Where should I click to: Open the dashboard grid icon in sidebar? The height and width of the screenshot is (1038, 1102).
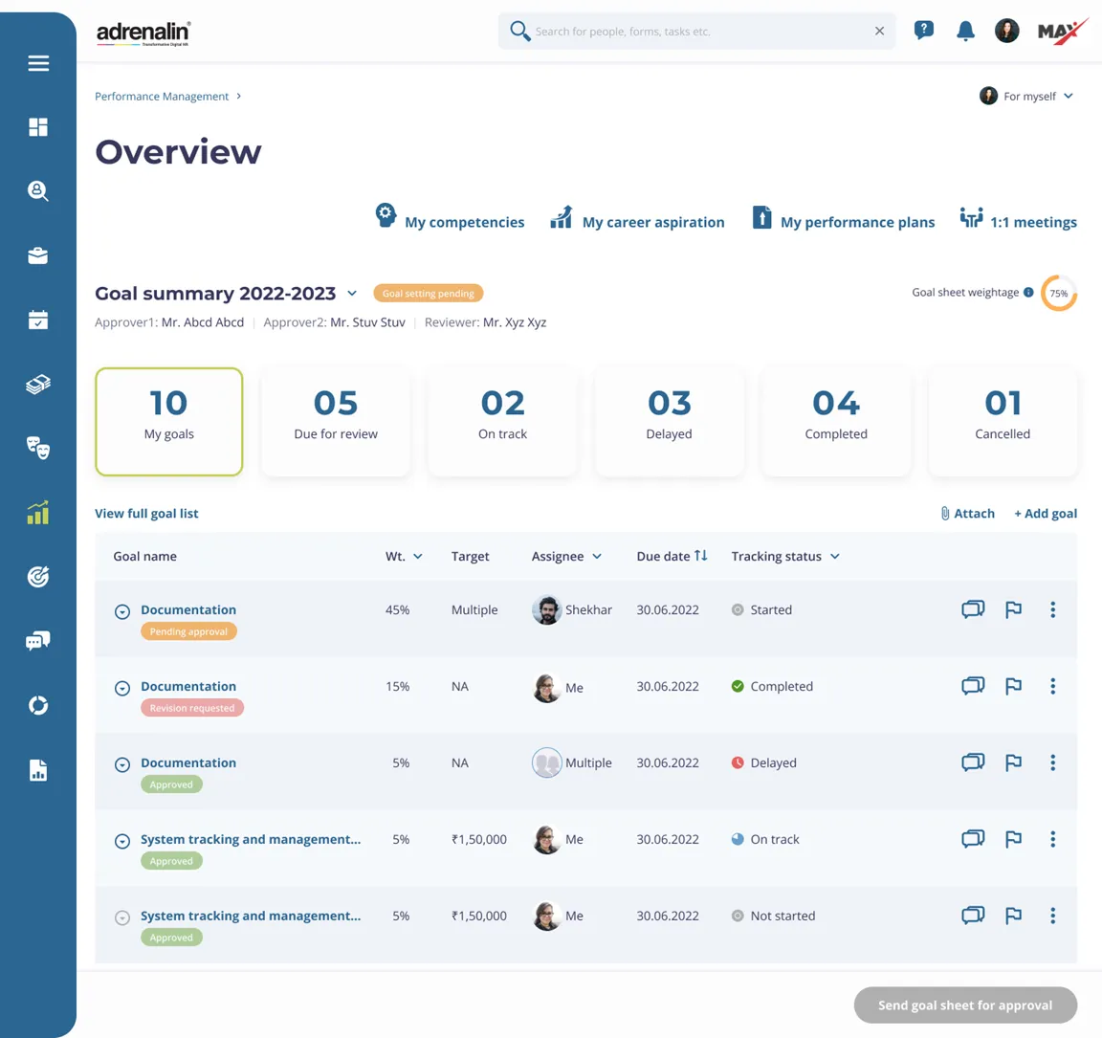point(38,127)
